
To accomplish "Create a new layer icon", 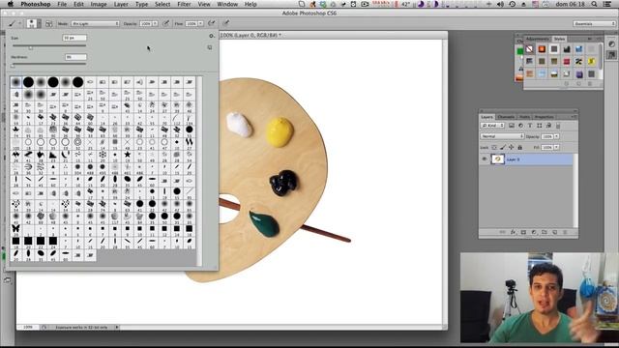I will (x=554, y=232).
